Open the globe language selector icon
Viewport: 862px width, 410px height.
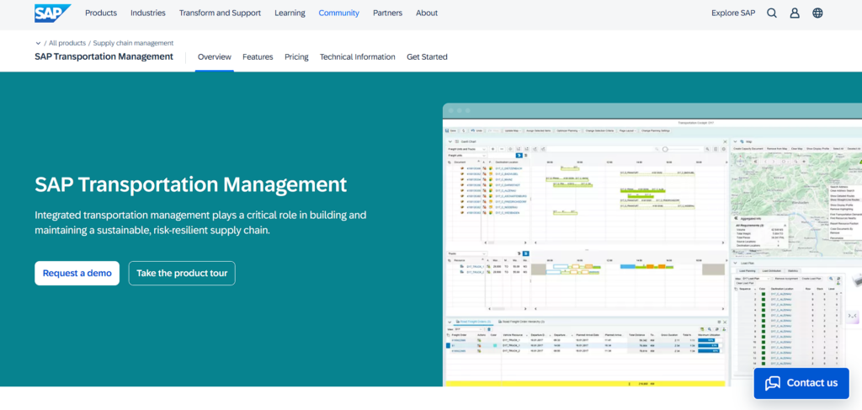[x=817, y=13]
